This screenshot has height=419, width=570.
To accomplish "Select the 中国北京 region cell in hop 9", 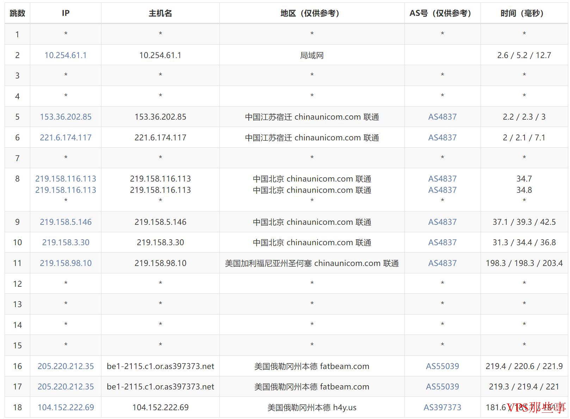I will pyautogui.click(x=312, y=222).
